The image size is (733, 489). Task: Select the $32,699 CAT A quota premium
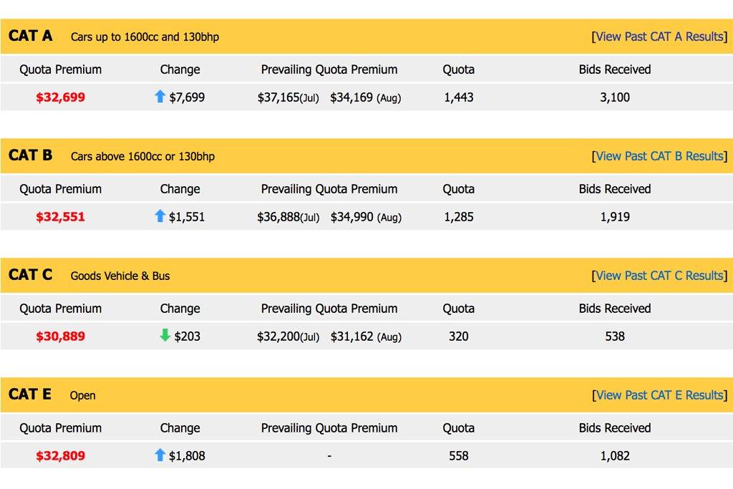coord(60,97)
